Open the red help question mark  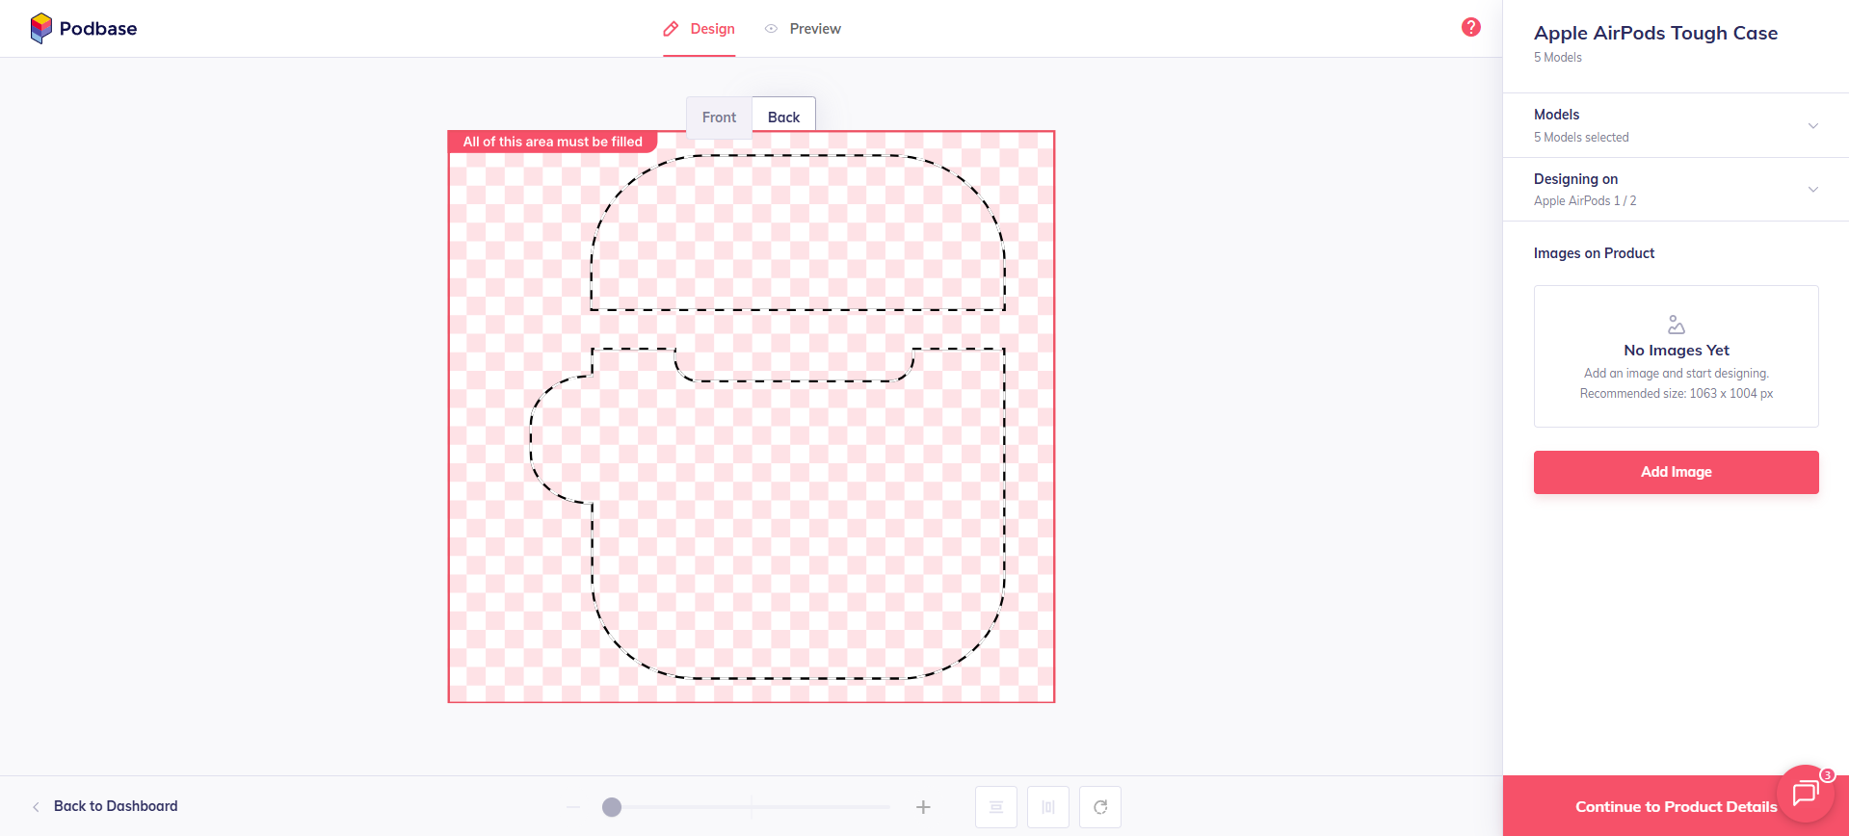point(1470,27)
